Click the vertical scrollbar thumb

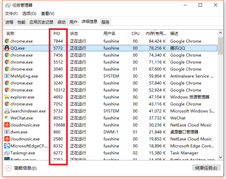[x=220, y=46]
